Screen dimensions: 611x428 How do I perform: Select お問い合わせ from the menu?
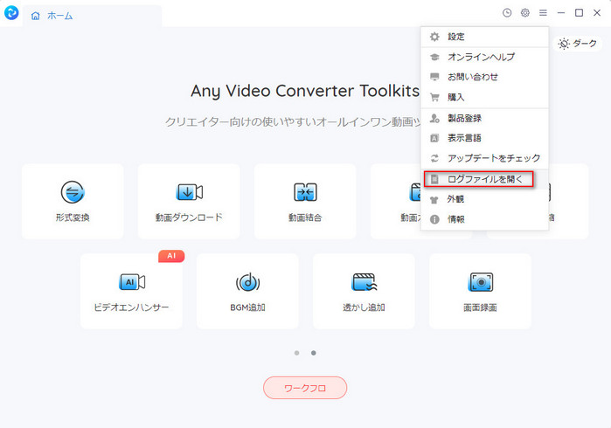click(484, 77)
